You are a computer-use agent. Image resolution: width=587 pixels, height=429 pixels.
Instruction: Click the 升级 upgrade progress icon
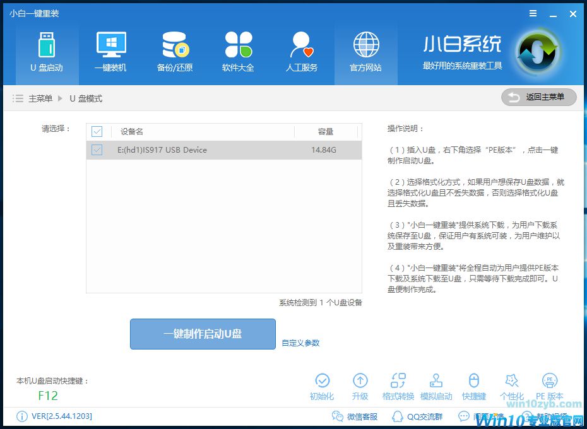(x=360, y=385)
